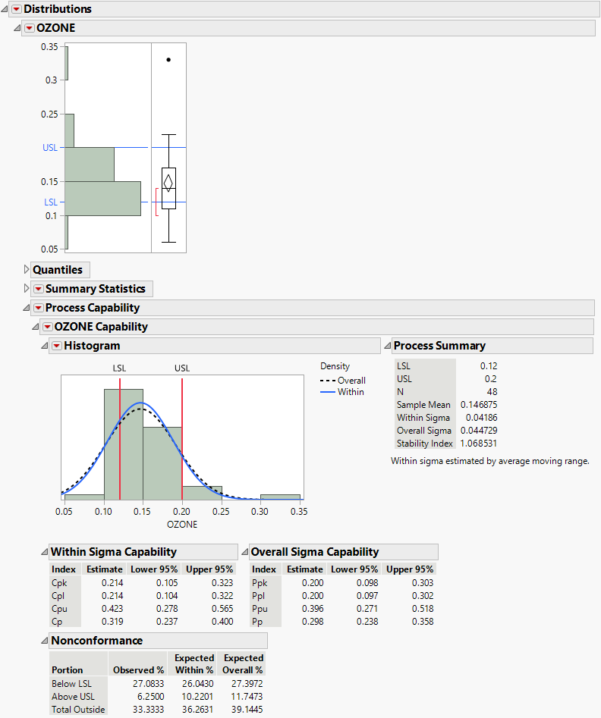Open the Histogram red triangle menu
601x718 pixels.
point(56,345)
